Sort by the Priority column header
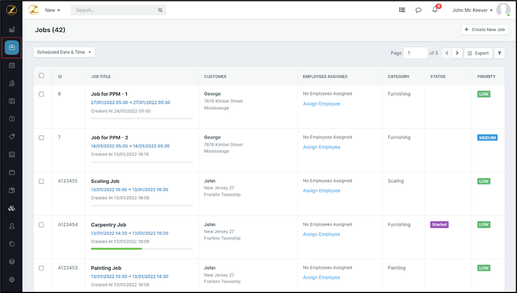517x293 pixels. [x=486, y=77]
